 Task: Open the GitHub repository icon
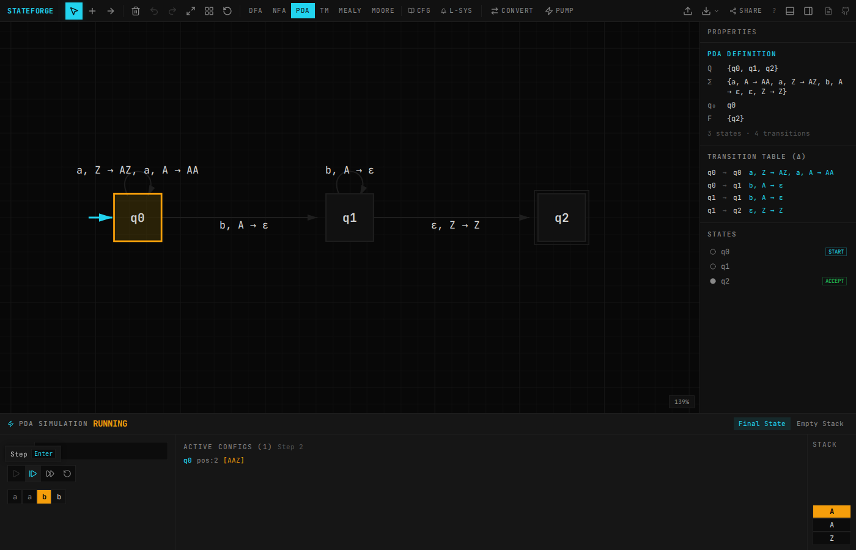[847, 10]
